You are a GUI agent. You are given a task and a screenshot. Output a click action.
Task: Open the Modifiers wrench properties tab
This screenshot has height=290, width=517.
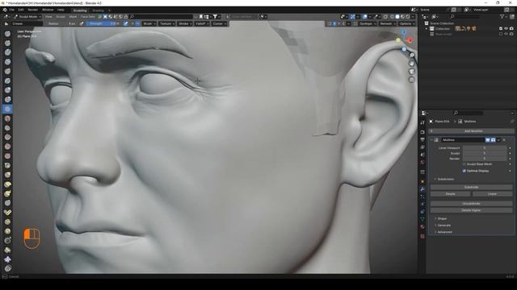(422, 189)
